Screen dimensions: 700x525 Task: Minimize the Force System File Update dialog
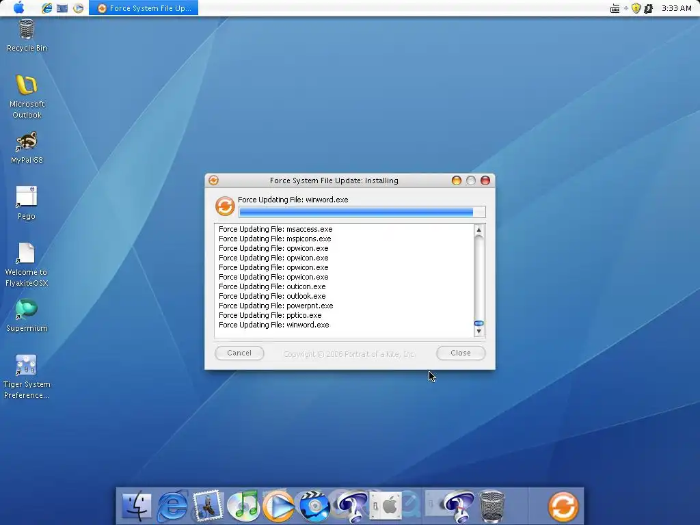456,180
